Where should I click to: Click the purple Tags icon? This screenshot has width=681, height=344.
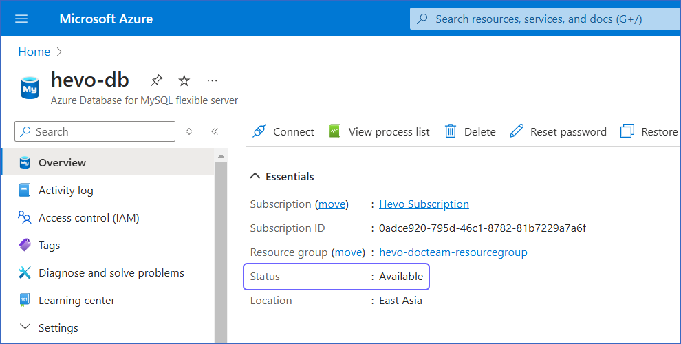[x=25, y=245]
